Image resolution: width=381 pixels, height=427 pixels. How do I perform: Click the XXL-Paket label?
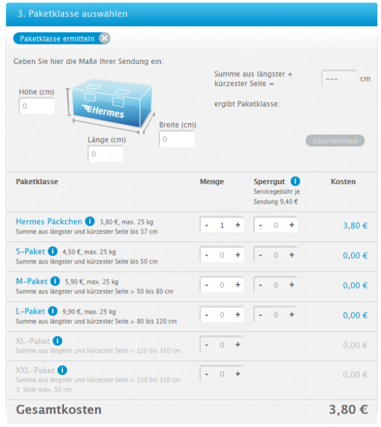[x=35, y=370]
